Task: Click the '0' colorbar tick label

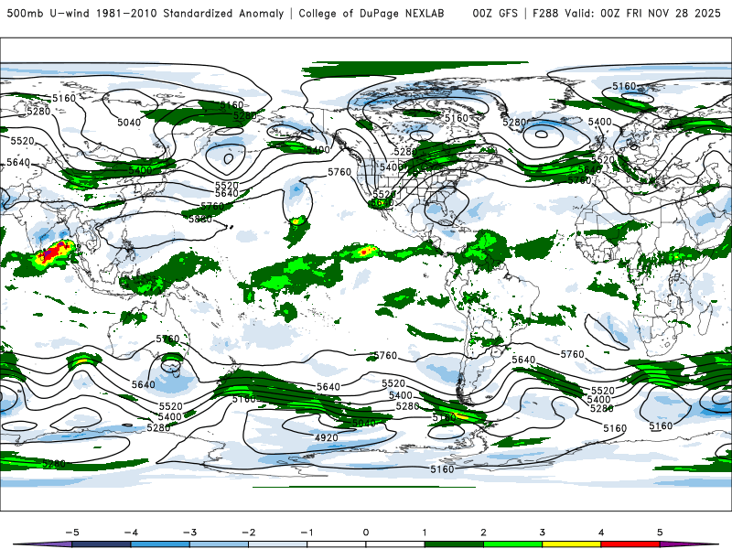Action: click(365, 533)
